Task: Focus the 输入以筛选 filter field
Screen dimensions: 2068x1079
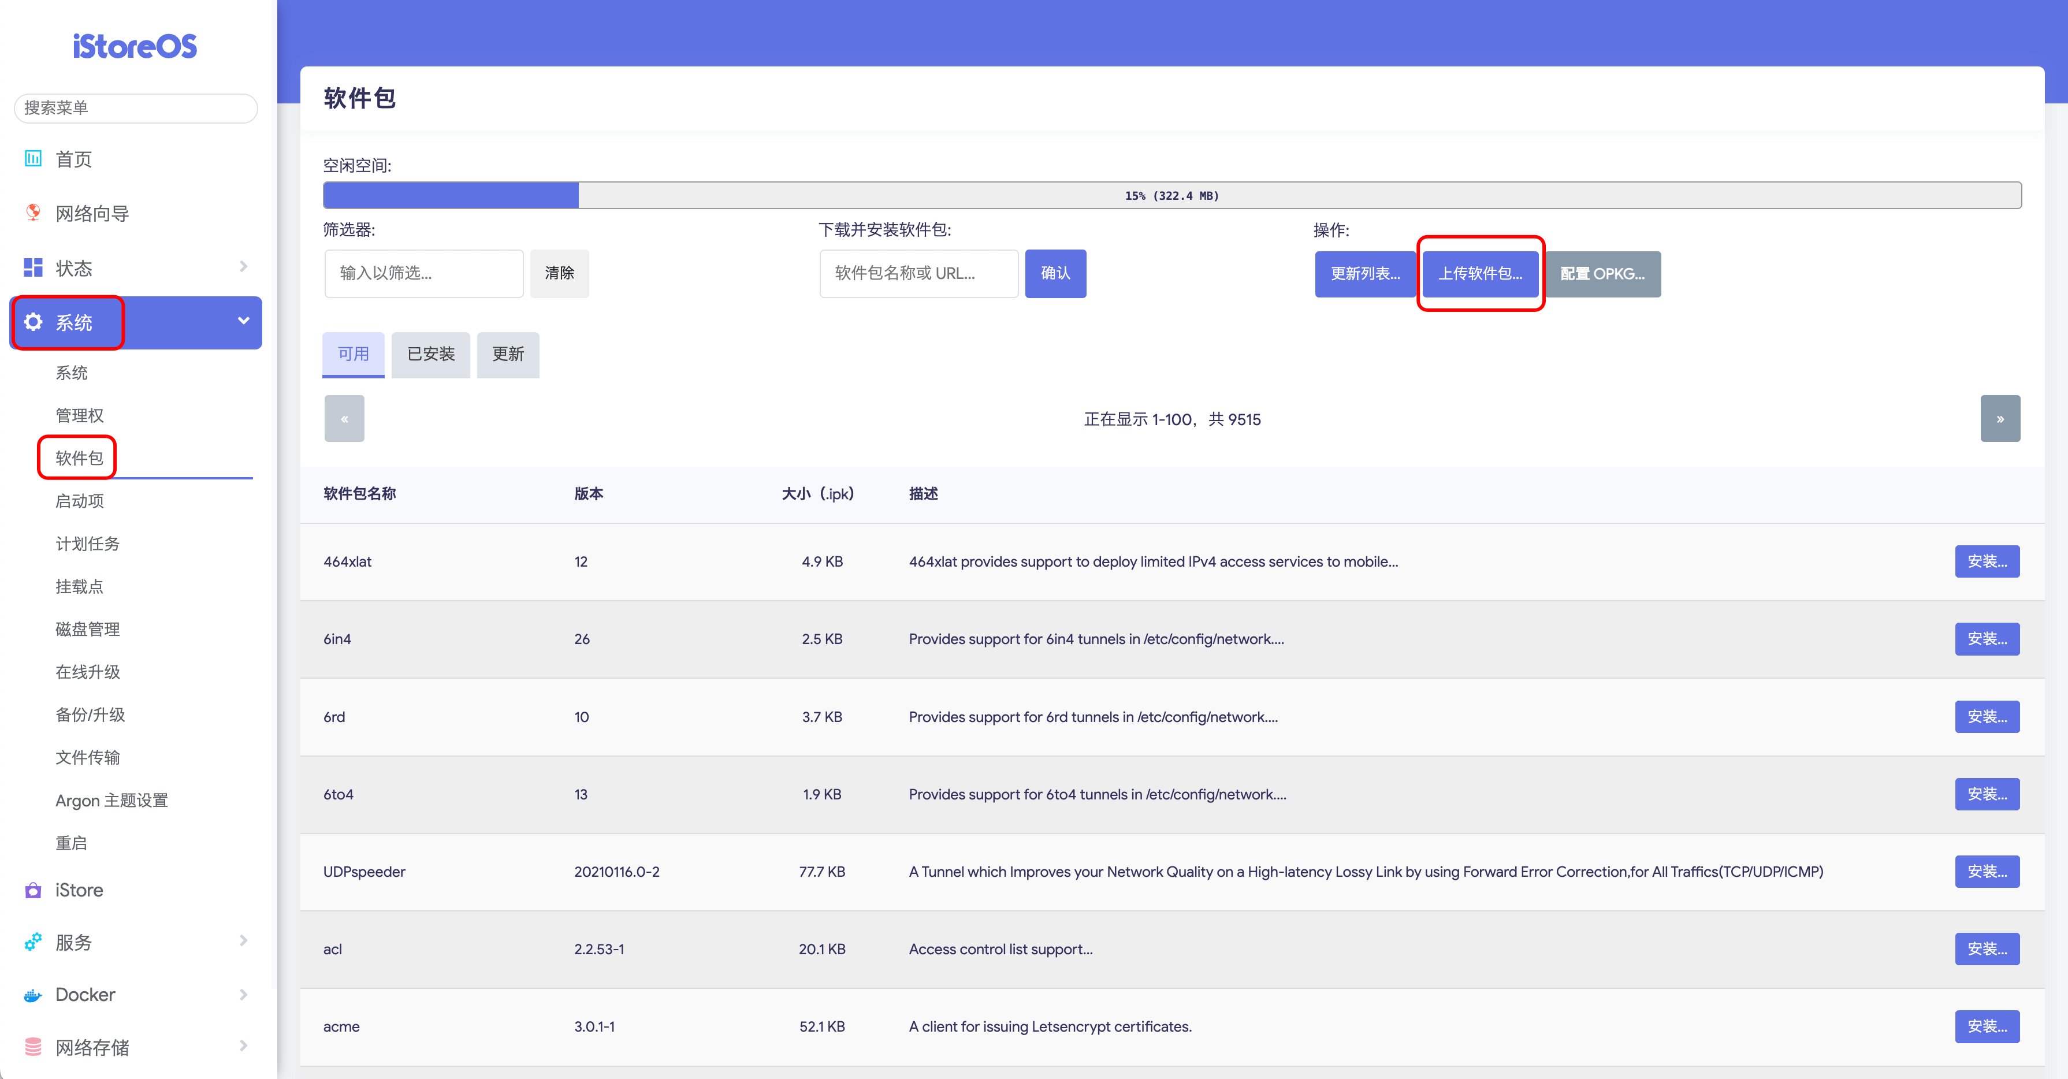Action: pyautogui.click(x=424, y=273)
